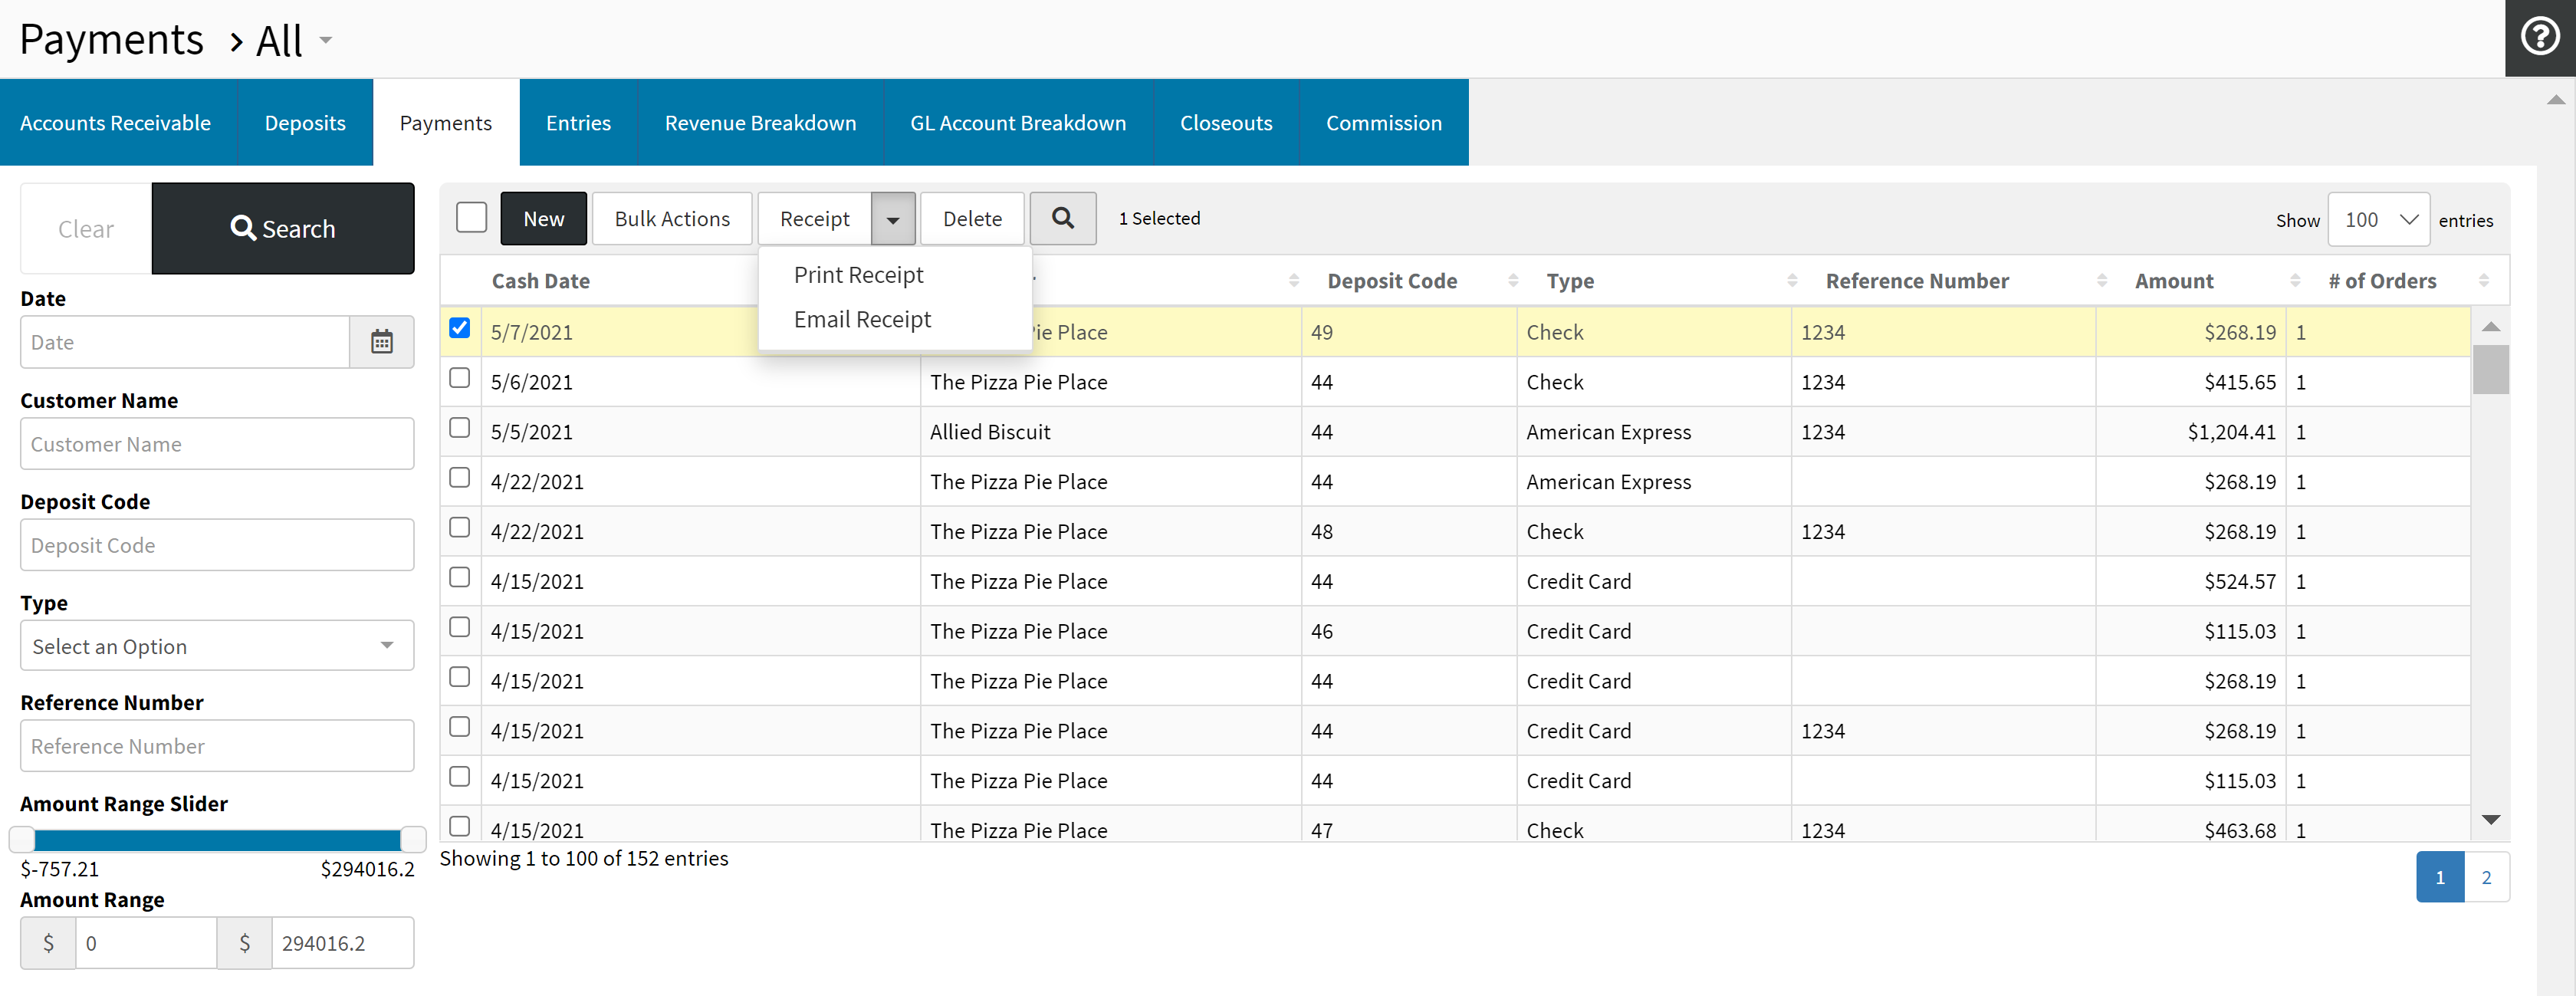Change Show entries count dropdown

(2378, 219)
